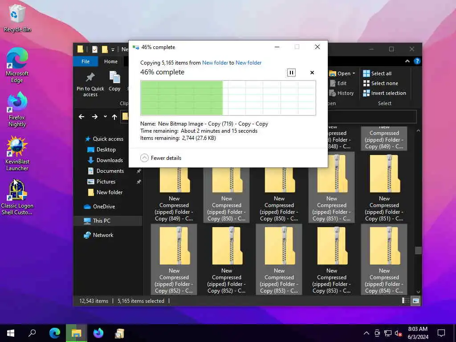Select bottom-row first zipped folder Copy (852)

pos(174,260)
